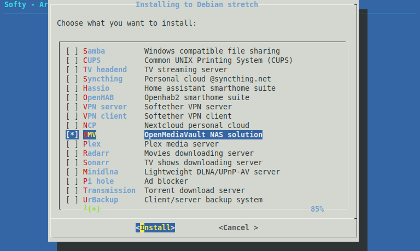Tick the Plex checkbox

(x=72, y=144)
